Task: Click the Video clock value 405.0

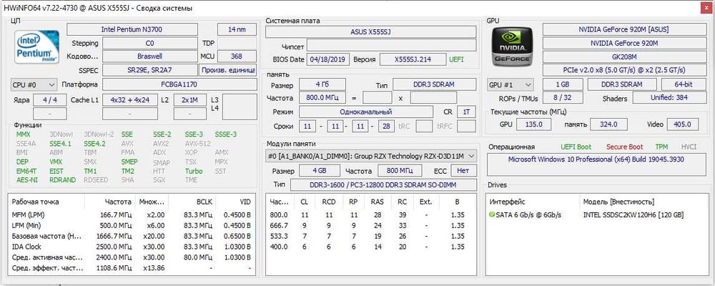Action: (682, 124)
